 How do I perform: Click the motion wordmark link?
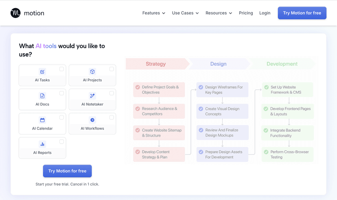(x=34, y=13)
